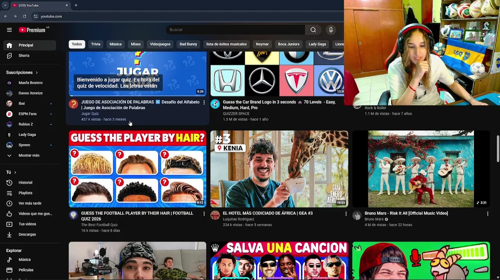Select the Todos filter chip
Image resolution: width=500 pixels, height=280 pixels.
(77, 44)
